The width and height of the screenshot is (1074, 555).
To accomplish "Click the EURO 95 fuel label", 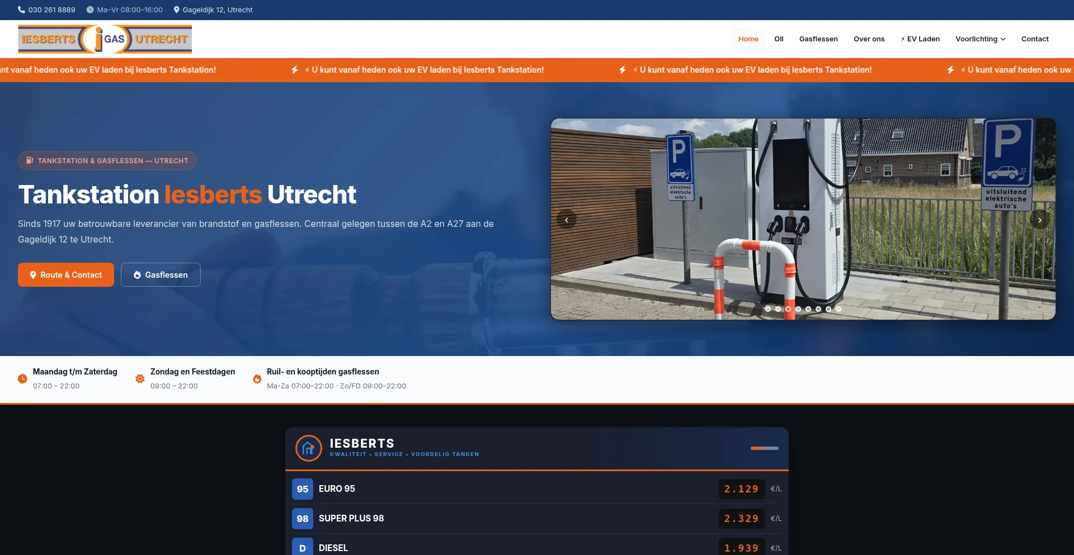I will click(x=337, y=489).
